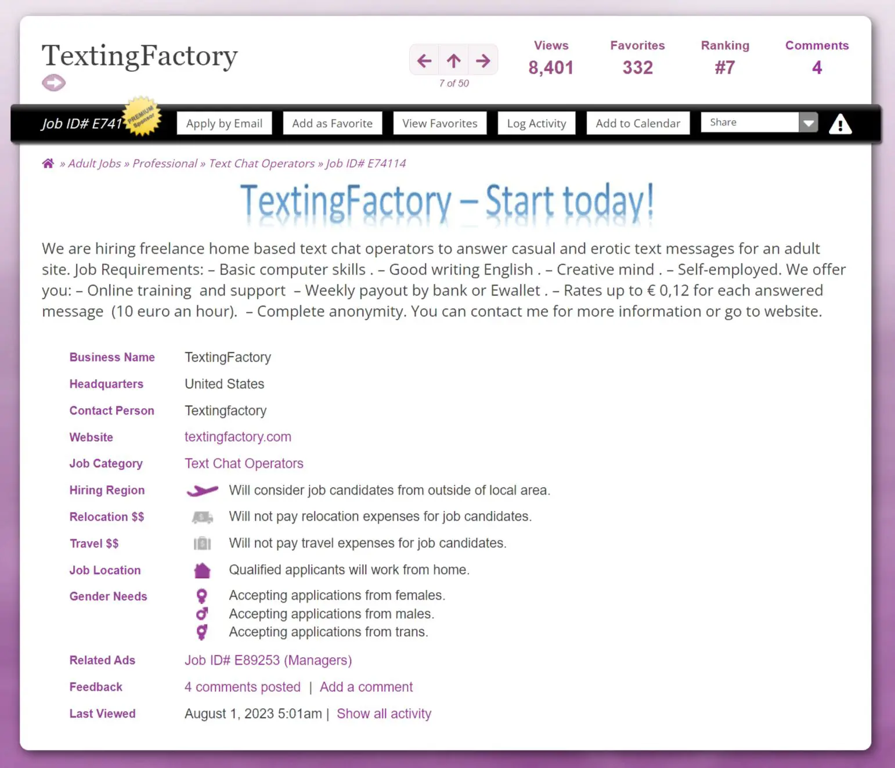
Task: Click the warning triangle report icon
Action: point(840,124)
